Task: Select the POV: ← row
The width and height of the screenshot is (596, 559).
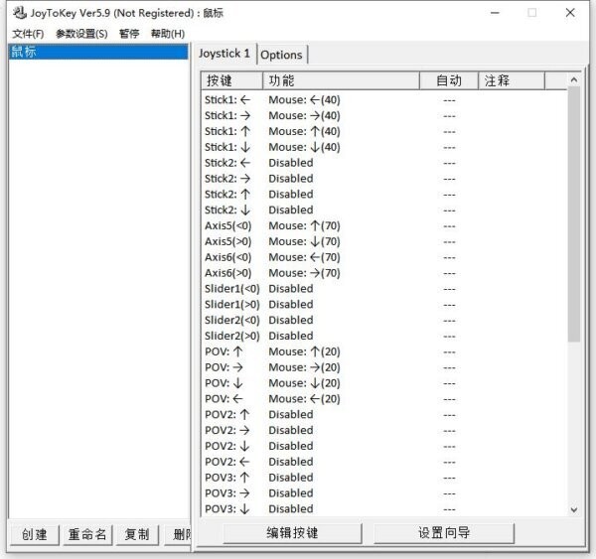Action: click(383, 399)
